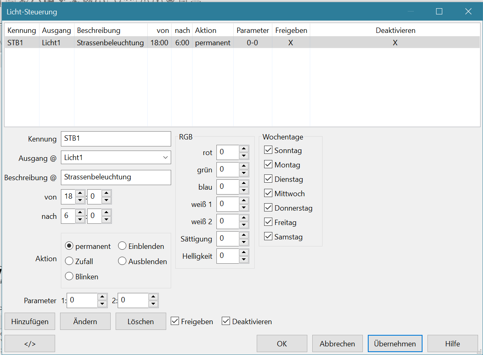Decrease the grün value with down arrow
Screen dimensions: 483x355
click(x=244, y=173)
